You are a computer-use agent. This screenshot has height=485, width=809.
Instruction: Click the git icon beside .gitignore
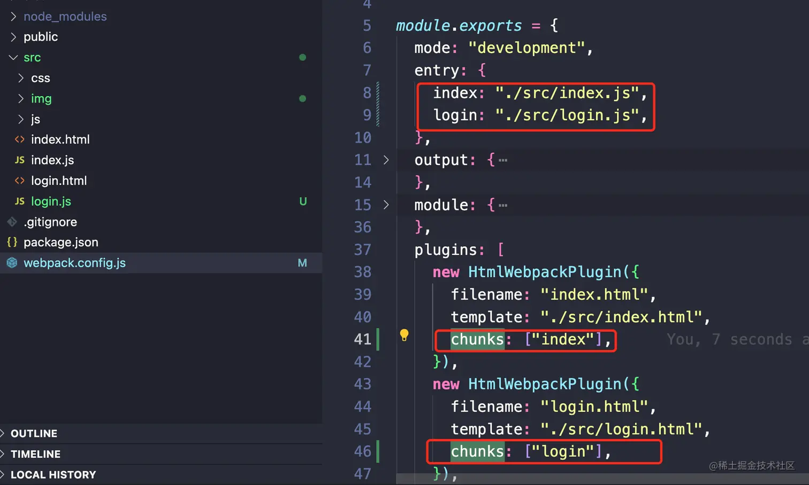tap(12, 222)
